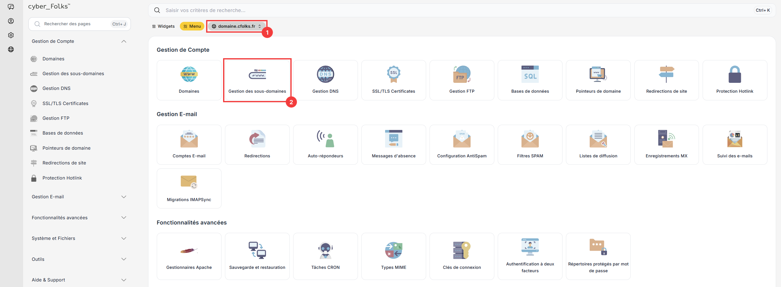
Task: Open Migrations IMAPSync tile
Action: pyautogui.click(x=189, y=188)
